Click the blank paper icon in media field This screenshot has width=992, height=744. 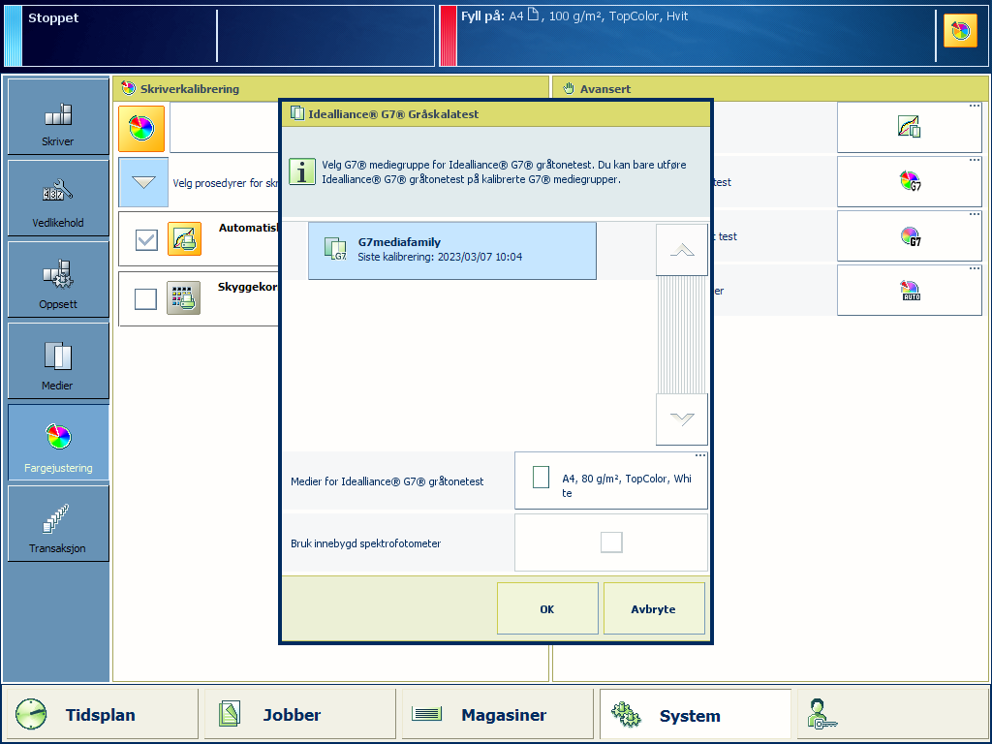pos(541,477)
